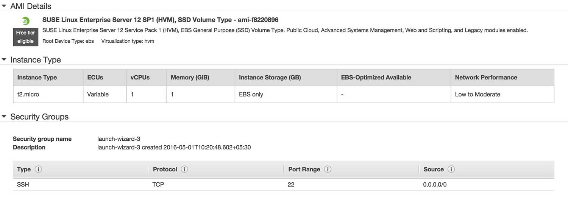Open info icon beside Protocol header
The image size is (568, 199).
point(184,169)
